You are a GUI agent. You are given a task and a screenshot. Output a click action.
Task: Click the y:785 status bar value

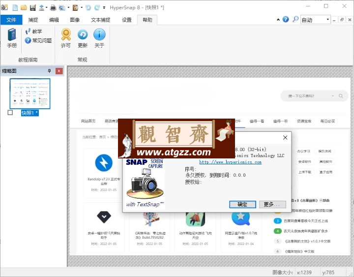pyautogui.click(x=328, y=273)
